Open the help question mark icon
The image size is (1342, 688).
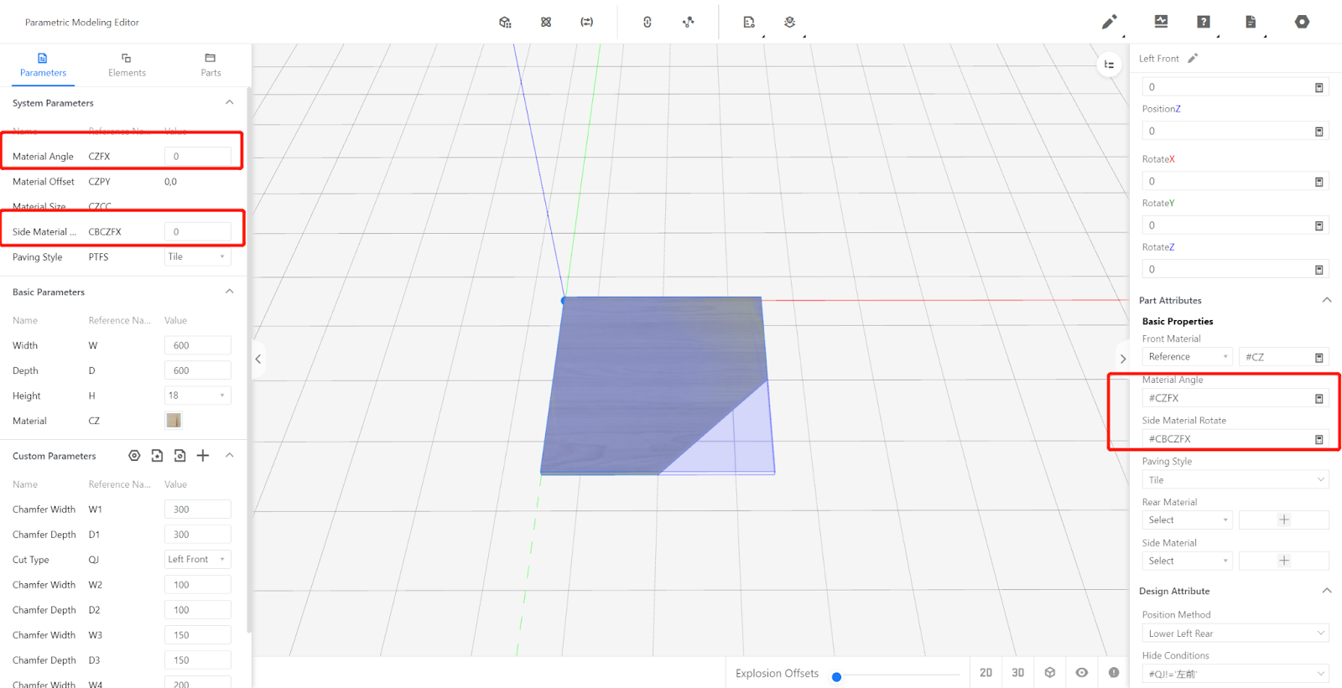(x=1204, y=22)
